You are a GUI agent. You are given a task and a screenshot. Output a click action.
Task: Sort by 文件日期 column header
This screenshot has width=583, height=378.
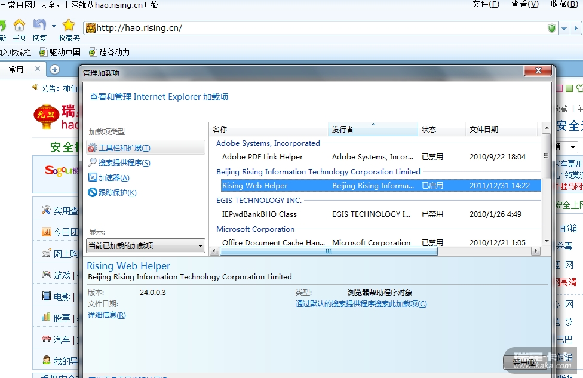(x=501, y=130)
